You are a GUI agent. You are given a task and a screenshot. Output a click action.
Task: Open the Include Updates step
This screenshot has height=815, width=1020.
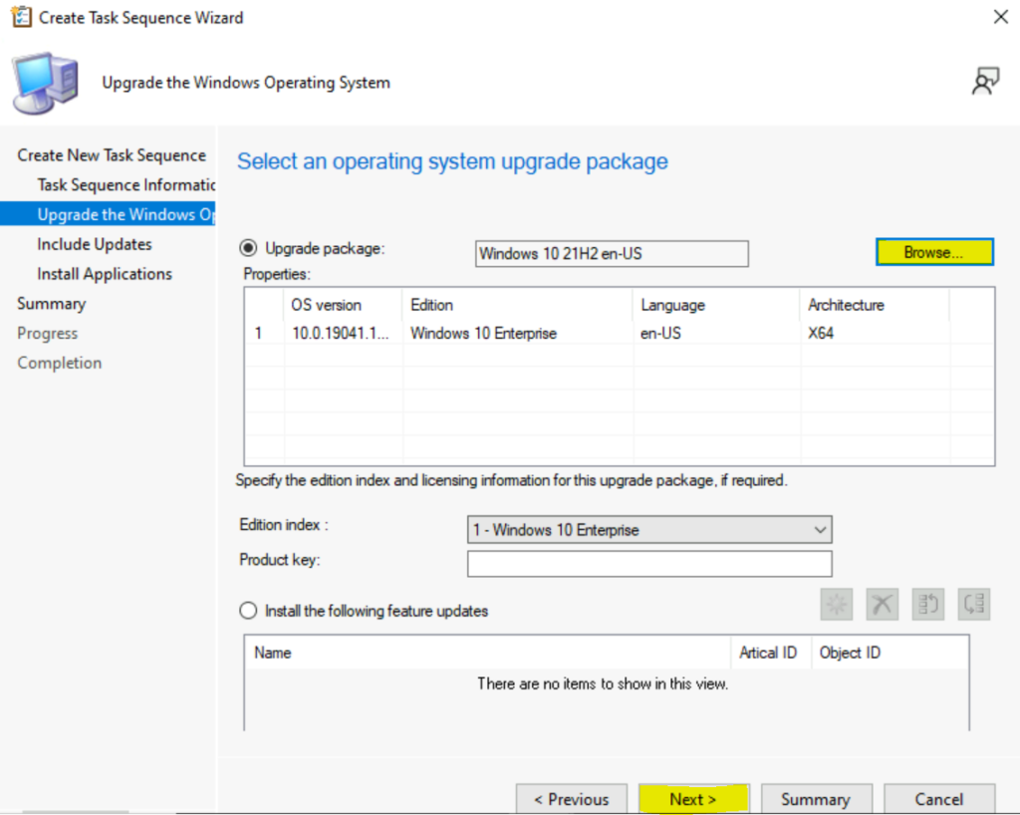(95, 244)
